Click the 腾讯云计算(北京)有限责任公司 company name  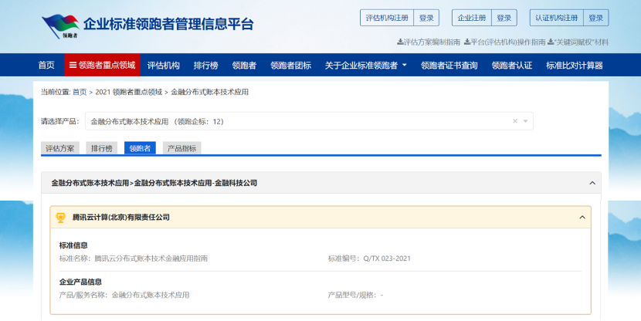[121, 218]
